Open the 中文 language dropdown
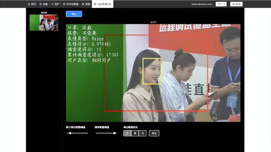This screenshot has width=271, height=152. [x=221, y=4]
